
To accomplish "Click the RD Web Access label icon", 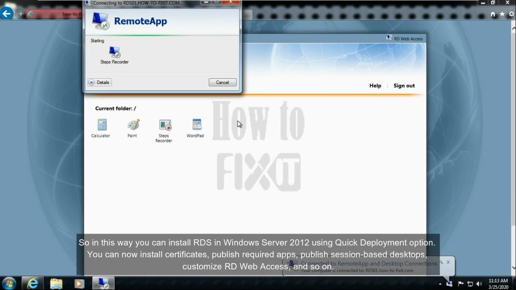I will [389, 38].
